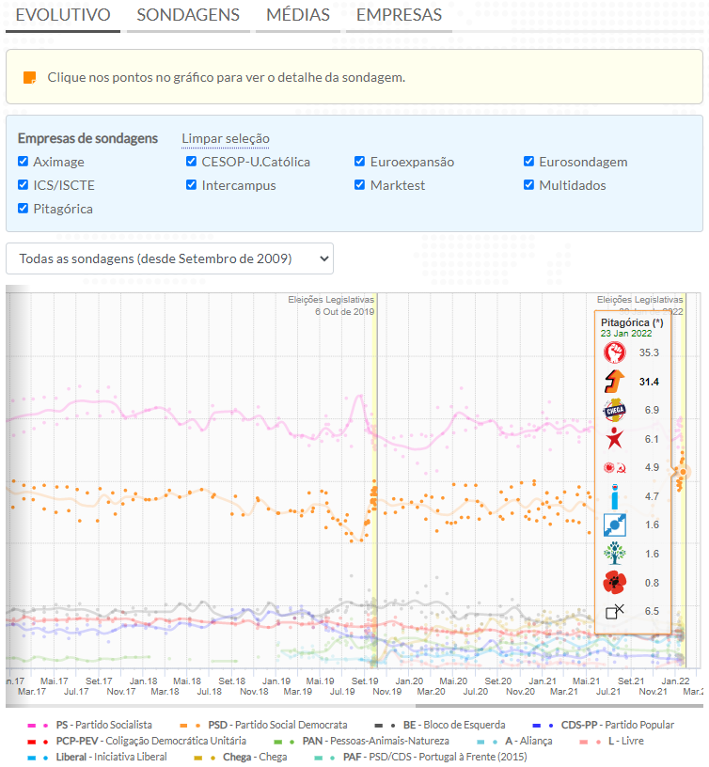
Task: Click the CDS-PP blue square logo
Action: [x=614, y=525]
